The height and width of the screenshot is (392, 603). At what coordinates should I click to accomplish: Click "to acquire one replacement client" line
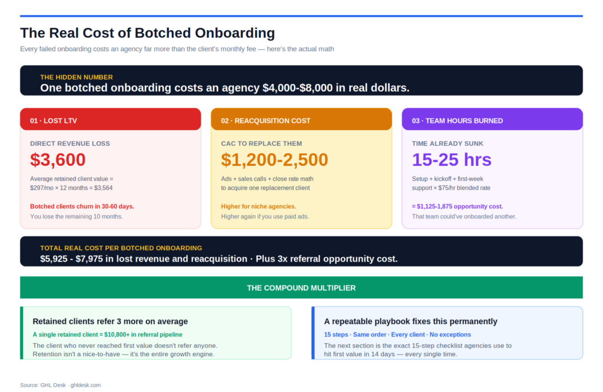(x=266, y=188)
